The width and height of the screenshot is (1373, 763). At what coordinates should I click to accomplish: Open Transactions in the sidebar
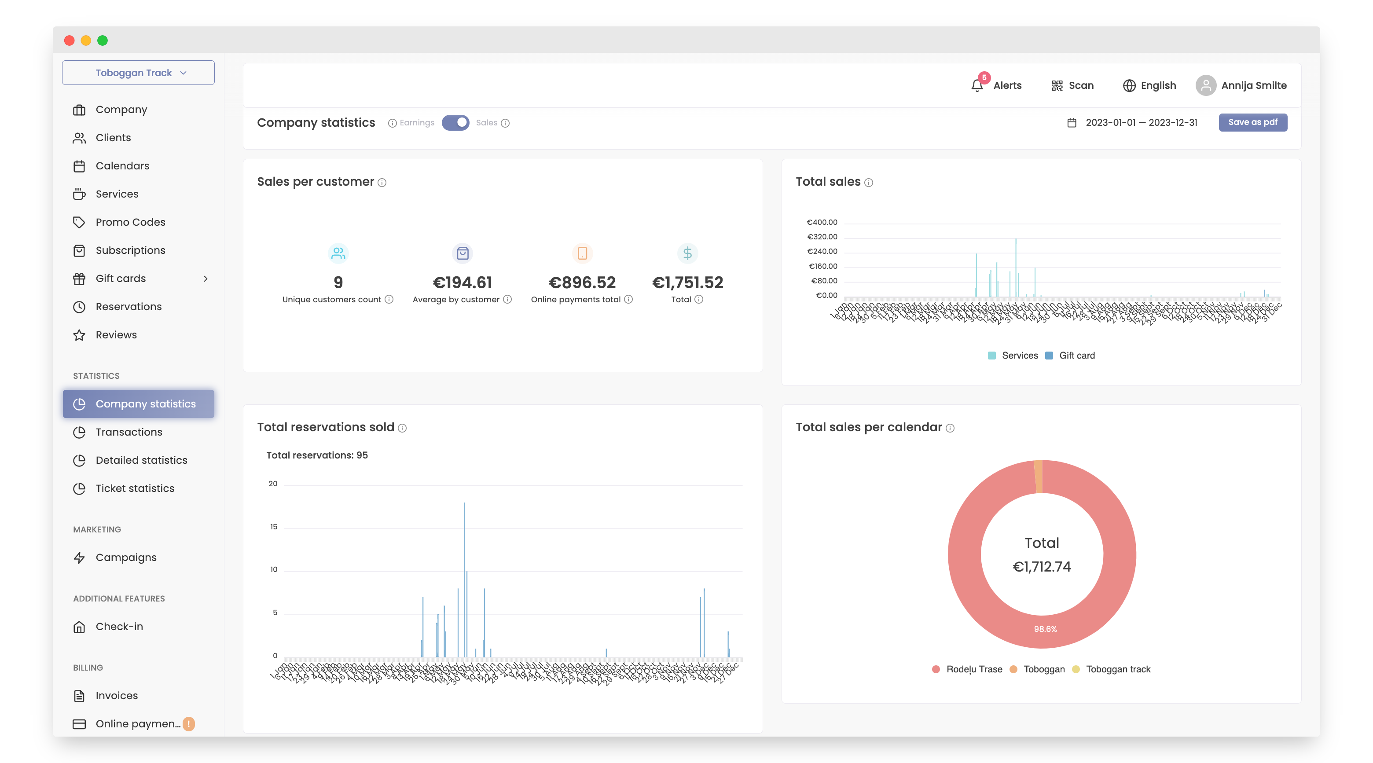point(128,432)
